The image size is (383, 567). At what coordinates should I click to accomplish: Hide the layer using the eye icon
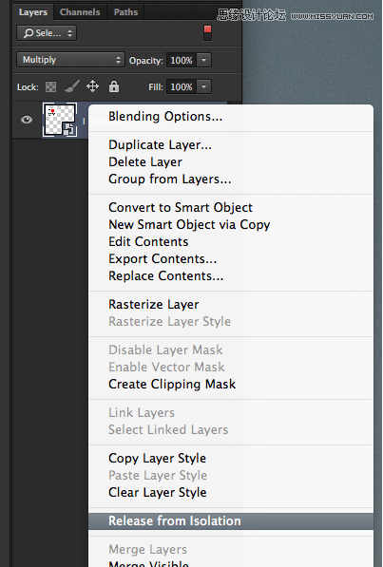[x=27, y=120]
